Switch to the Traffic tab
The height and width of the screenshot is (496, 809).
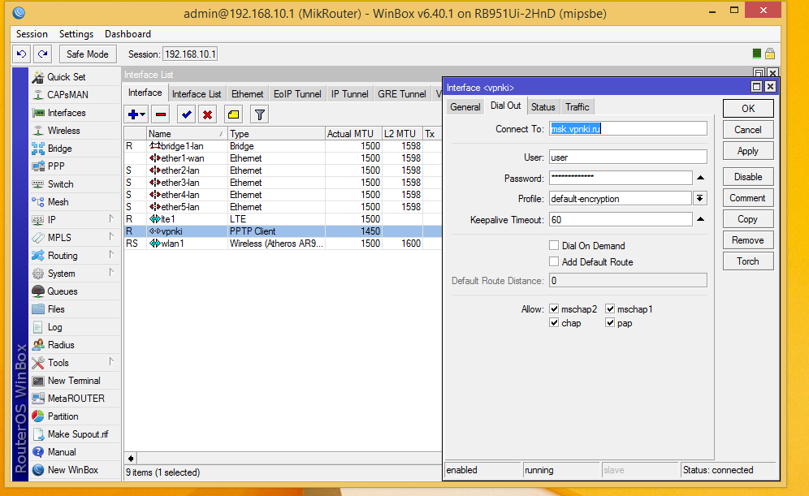pyautogui.click(x=577, y=106)
